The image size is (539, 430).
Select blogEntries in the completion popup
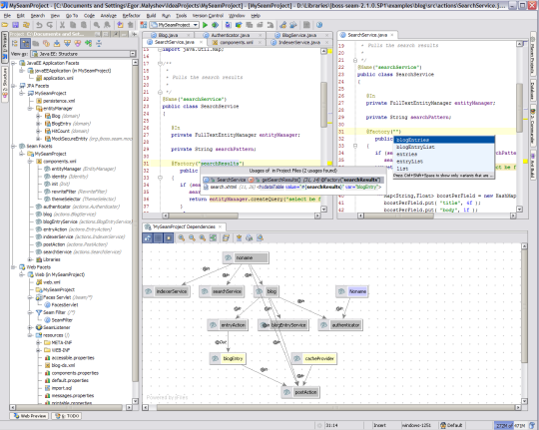(x=444, y=140)
